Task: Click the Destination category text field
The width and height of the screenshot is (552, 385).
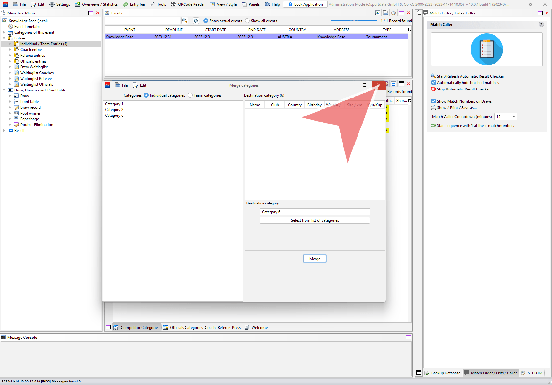Action: click(x=315, y=212)
